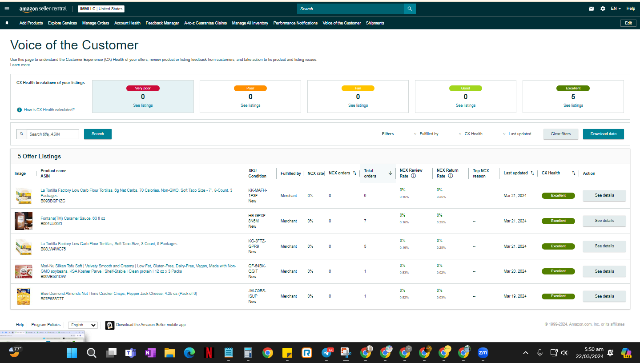
Task: Open Performance Notifications
Action: click(x=295, y=23)
